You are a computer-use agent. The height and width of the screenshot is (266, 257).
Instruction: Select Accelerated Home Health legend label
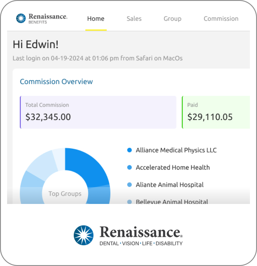click(173, 168)
